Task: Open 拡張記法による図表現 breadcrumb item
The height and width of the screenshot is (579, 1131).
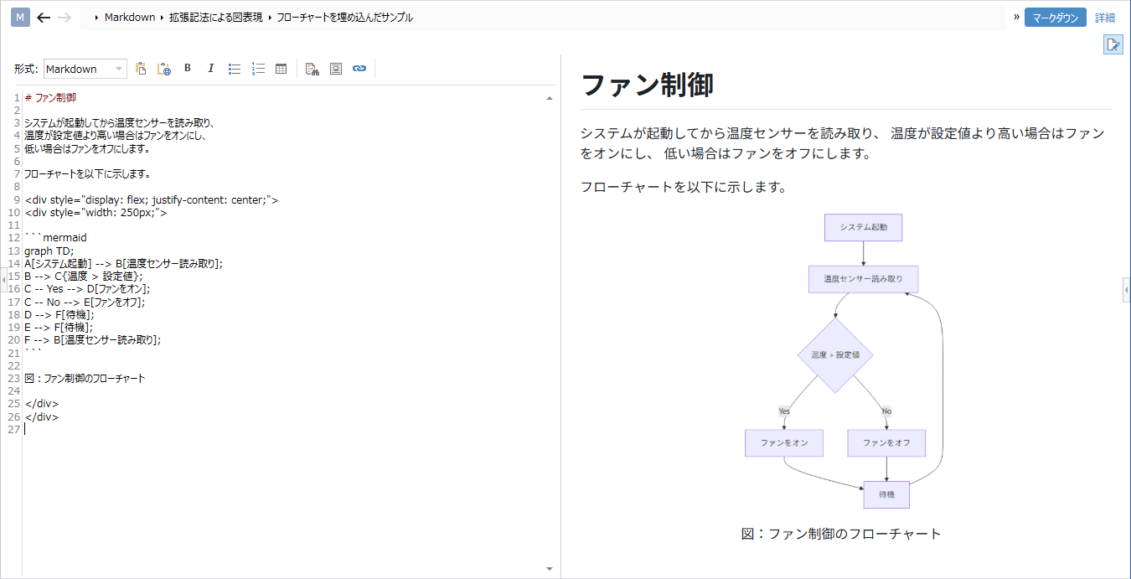Action: pos(215,18)
